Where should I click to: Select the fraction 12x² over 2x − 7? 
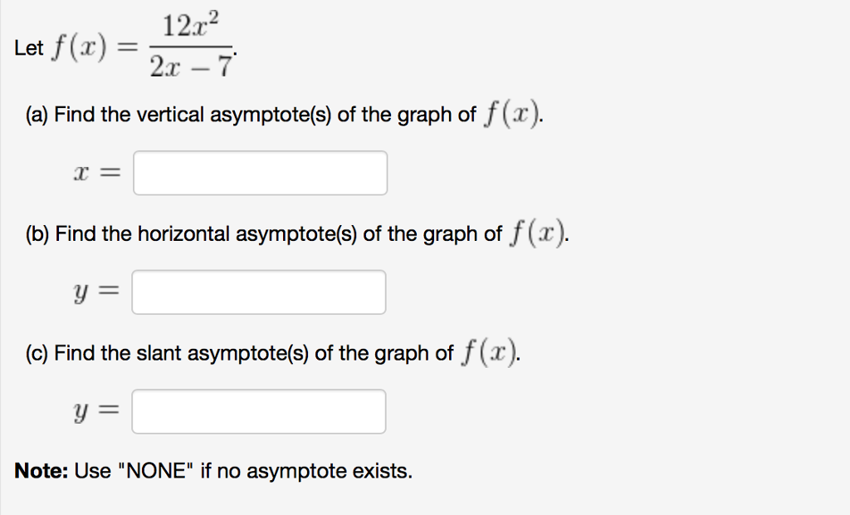coord(191,42)
